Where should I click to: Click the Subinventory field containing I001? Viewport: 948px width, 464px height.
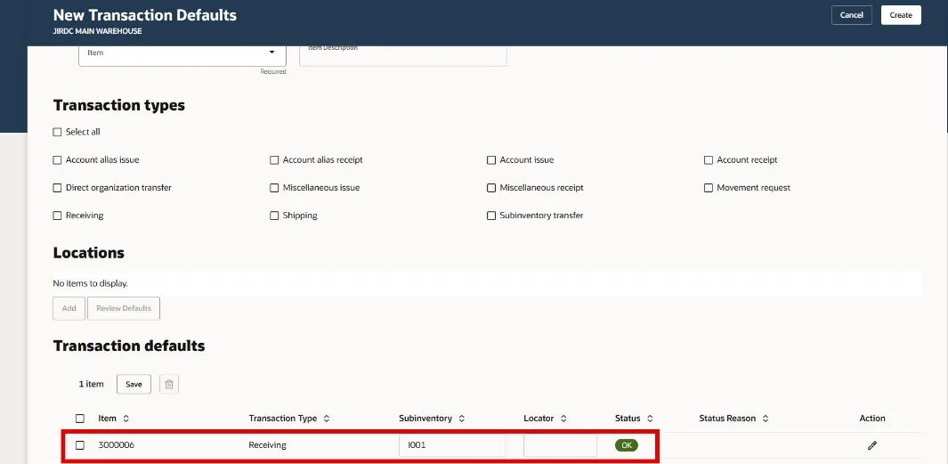[x=452, y=445]
